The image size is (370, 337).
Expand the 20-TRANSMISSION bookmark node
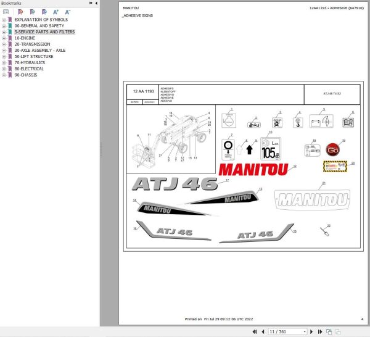pyautogui.click(x=4, y=44)
